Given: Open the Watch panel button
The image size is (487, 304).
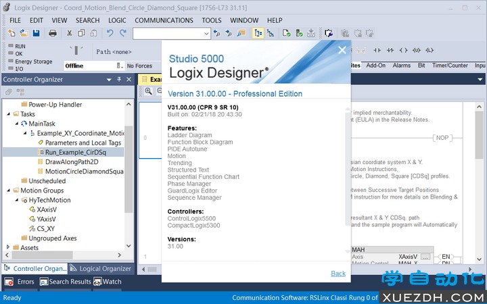Looking at the screenshot, I should click(x=108, y=282).
